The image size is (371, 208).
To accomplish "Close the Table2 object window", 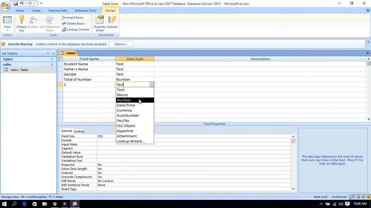I will click(368, 53).
